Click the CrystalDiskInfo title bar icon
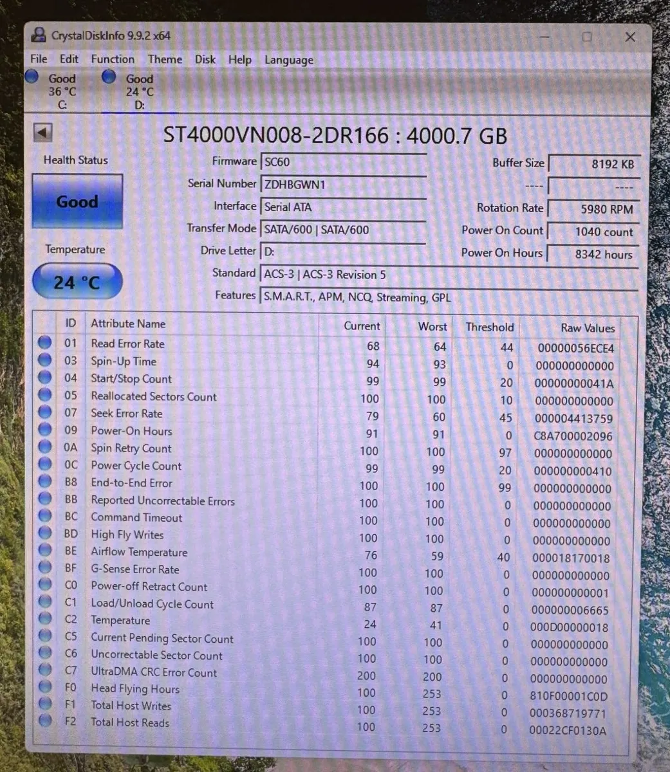This screenshot has height=772, width=670. 39,35
